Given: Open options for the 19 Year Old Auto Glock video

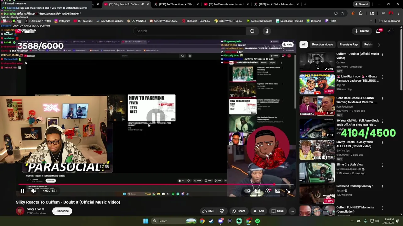Looking at the screenshot, I should (x=382, y=121).
